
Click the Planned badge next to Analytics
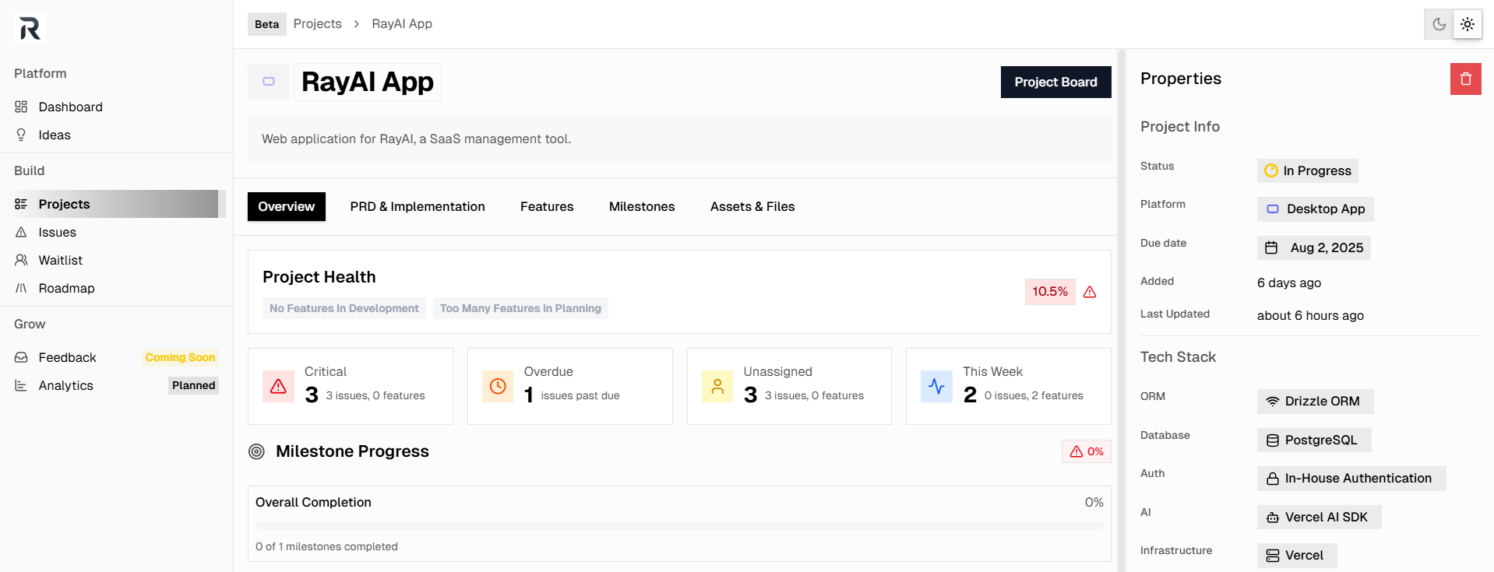coord(193,385)
